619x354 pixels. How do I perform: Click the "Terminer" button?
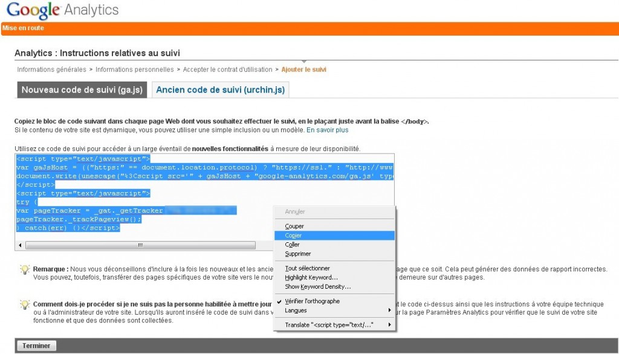tap(36, 345)
